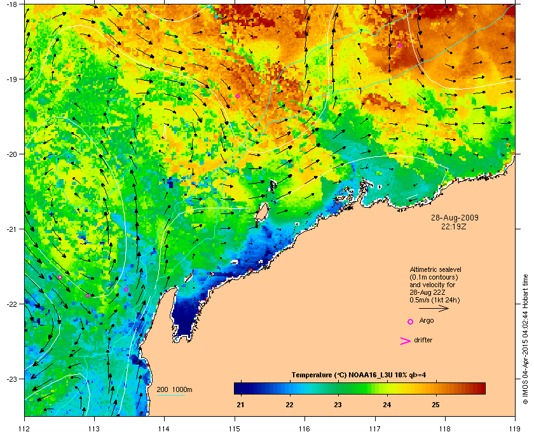Click the colorbar tick label 22
The image size is (534, 432).
coord(289,405)
